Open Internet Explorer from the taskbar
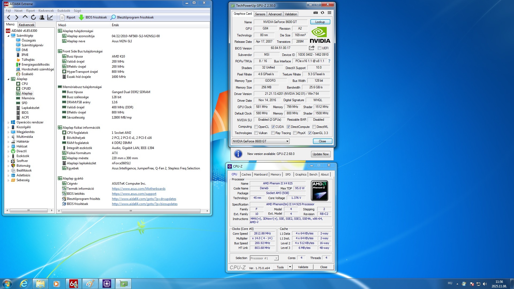 click(24, 283)
